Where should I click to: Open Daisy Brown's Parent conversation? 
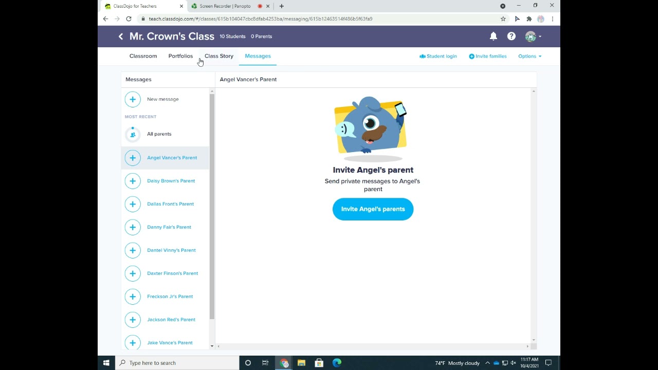coord(171,181)
